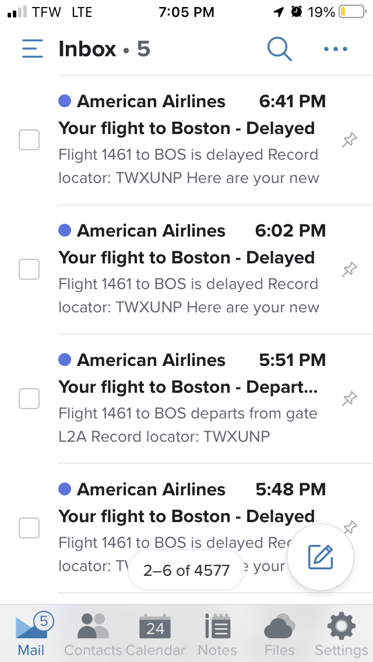This screenshot has width=373, height=662.
Task: Select checkbox for 5:51 PM gate email
Action: [x=29, y=399]
